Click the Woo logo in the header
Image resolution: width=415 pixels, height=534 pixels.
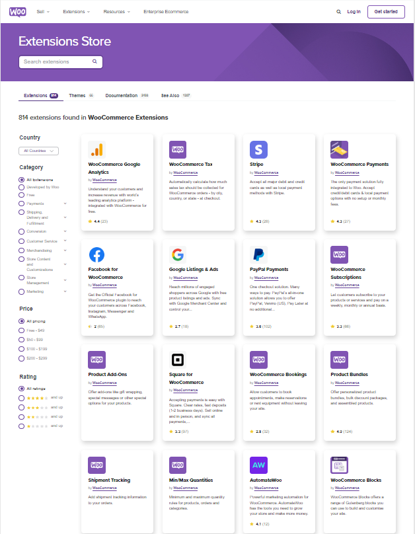(x=17, y=12)
